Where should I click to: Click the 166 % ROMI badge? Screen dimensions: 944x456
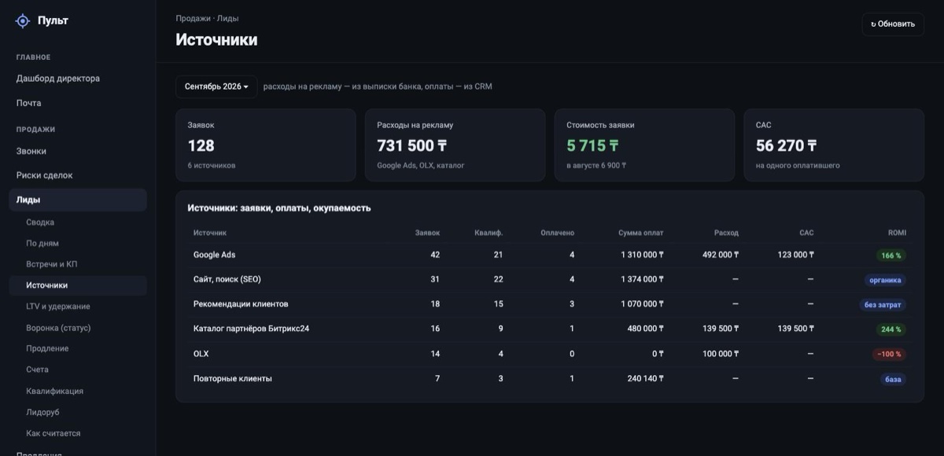pyautogui.click(x=891, y=256)
